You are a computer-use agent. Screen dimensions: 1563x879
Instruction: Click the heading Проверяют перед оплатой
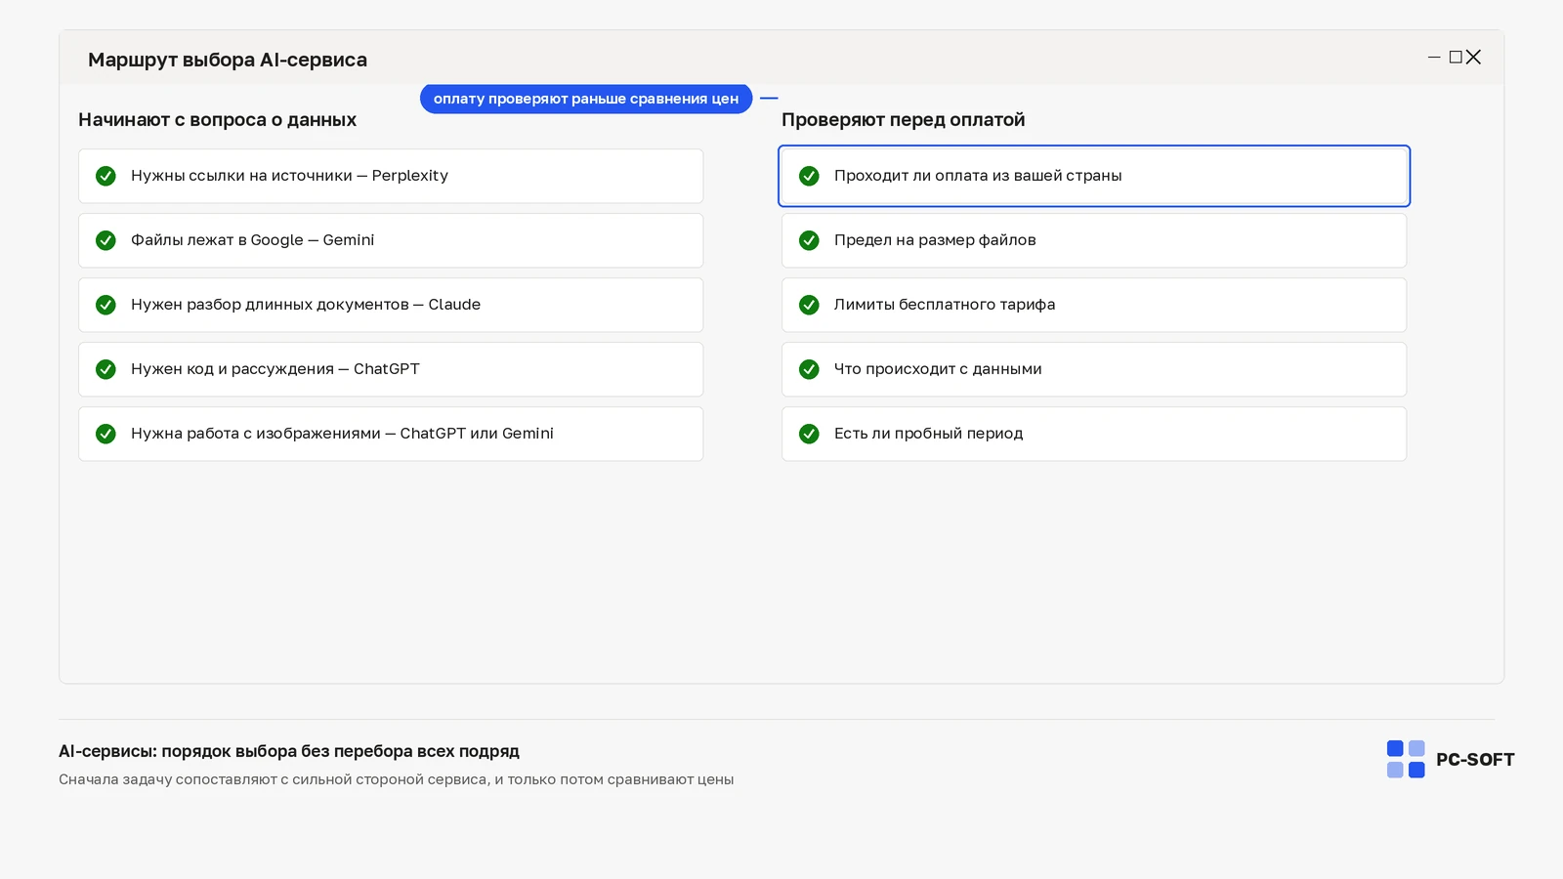pyautogui.click(x=903, y=120)
